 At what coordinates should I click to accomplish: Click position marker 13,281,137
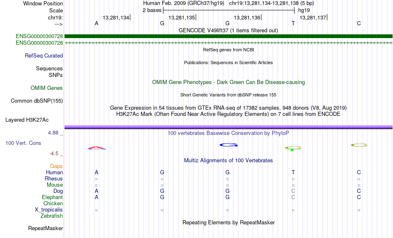point(313,17)
